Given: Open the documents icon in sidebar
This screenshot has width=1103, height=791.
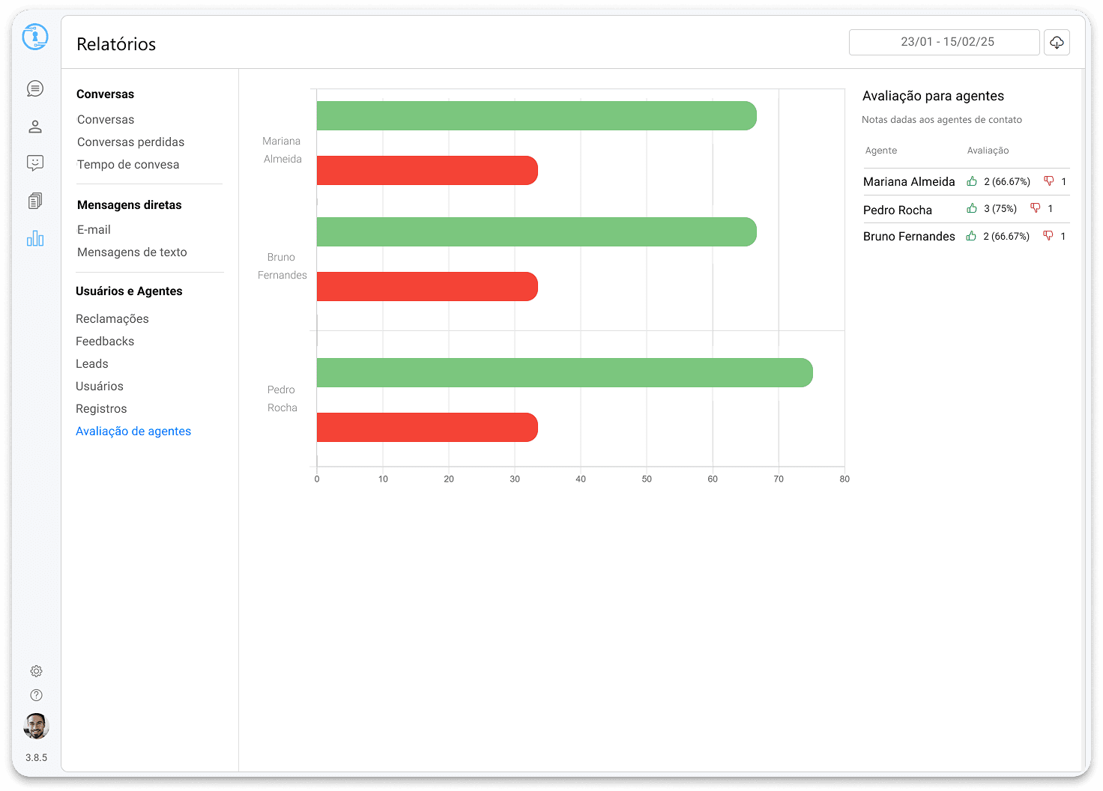Looking at the screenshot, I should pos(35,201).
